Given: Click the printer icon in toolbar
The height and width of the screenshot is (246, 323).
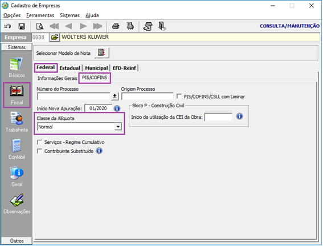Looking at the screenshot, I should [x=116, y=26].
